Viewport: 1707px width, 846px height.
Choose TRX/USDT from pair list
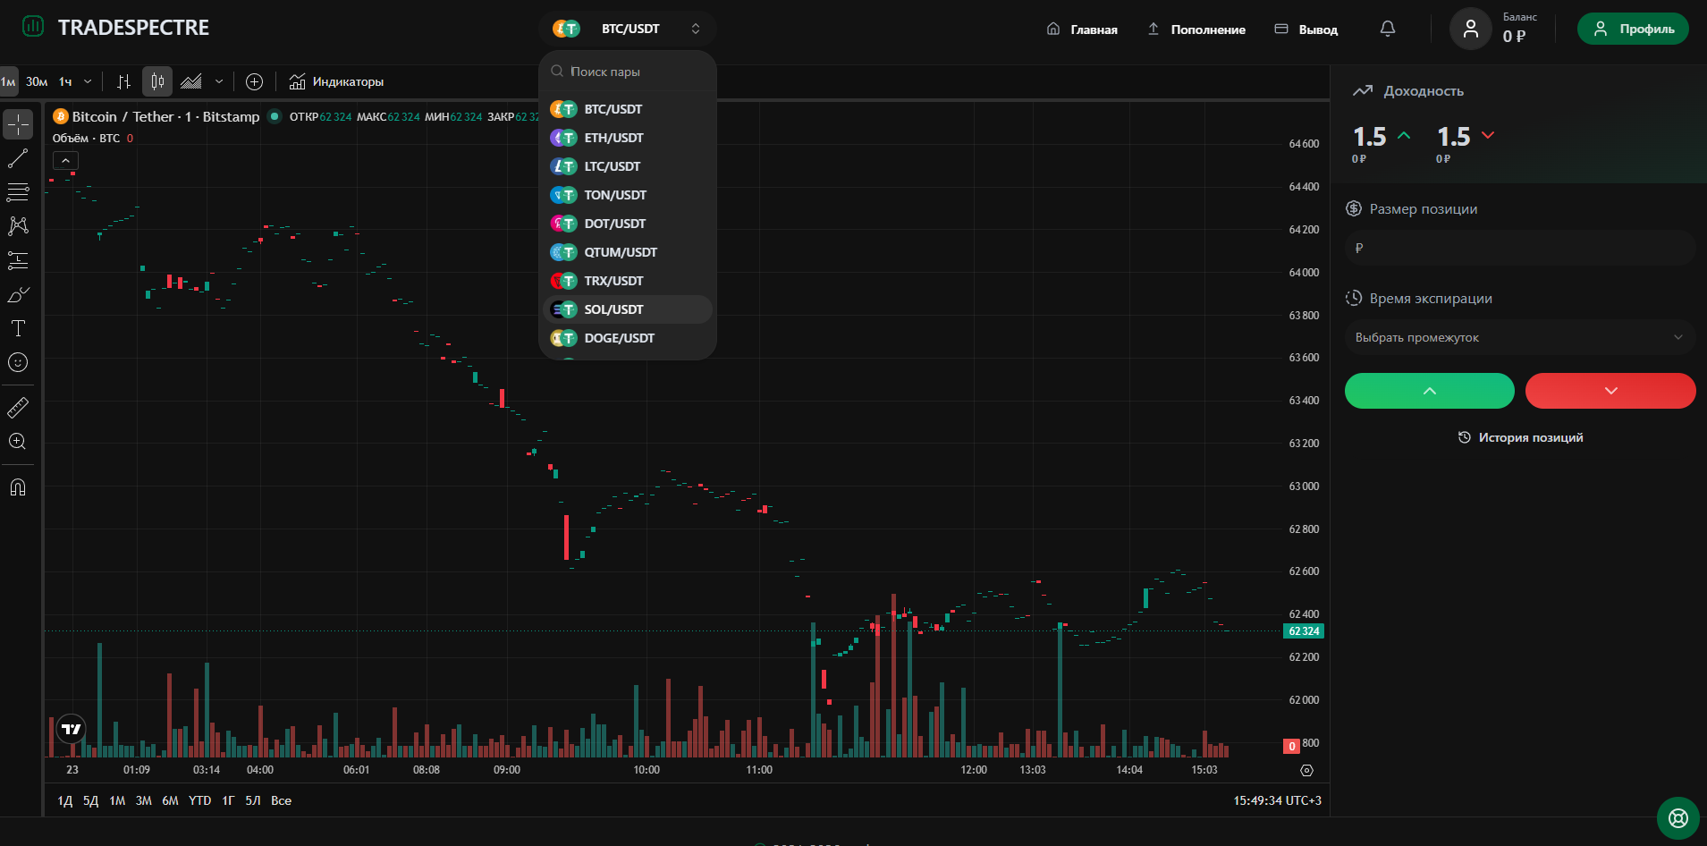(628, 281)
